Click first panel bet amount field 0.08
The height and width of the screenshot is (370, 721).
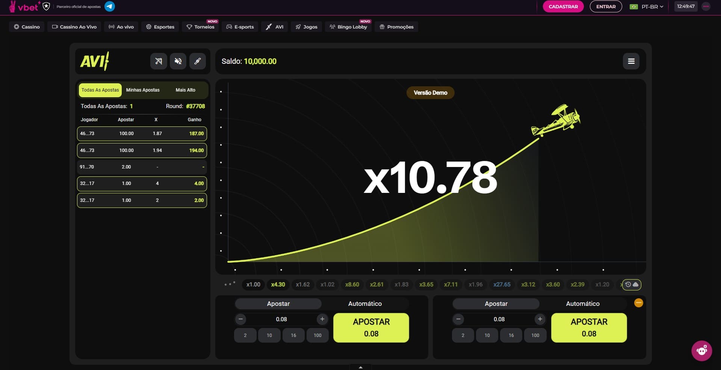[281, 319]
